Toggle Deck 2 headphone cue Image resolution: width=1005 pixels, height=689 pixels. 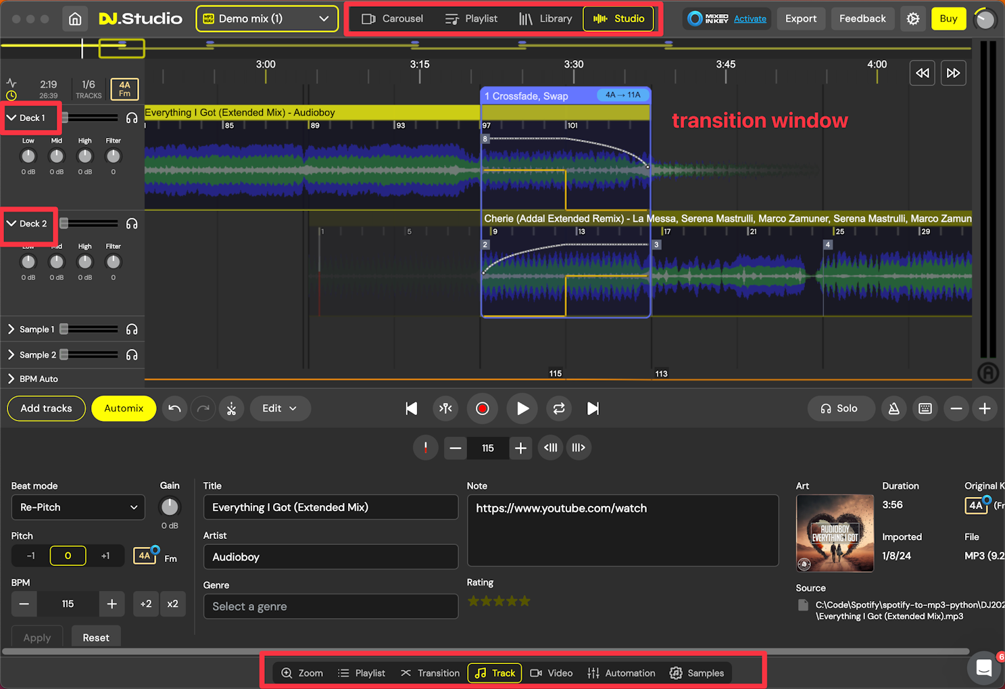coord(132,224)
